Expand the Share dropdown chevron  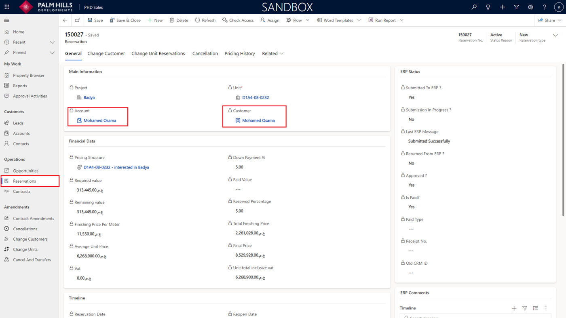point(560,20)
